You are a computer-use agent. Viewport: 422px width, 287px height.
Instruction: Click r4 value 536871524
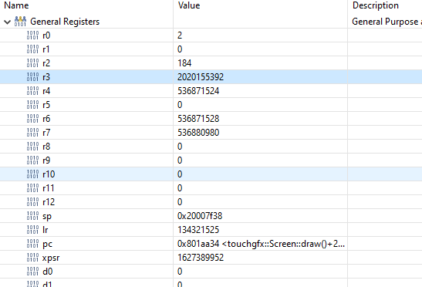pos(198,91)
